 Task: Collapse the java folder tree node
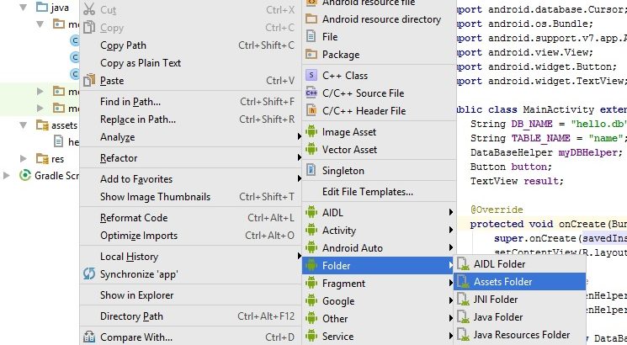(26, 8)
